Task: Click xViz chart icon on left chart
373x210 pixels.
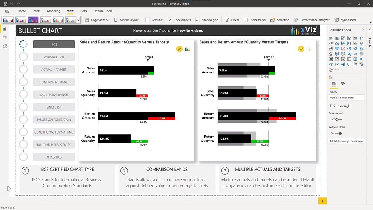Action: pos(188,49)
